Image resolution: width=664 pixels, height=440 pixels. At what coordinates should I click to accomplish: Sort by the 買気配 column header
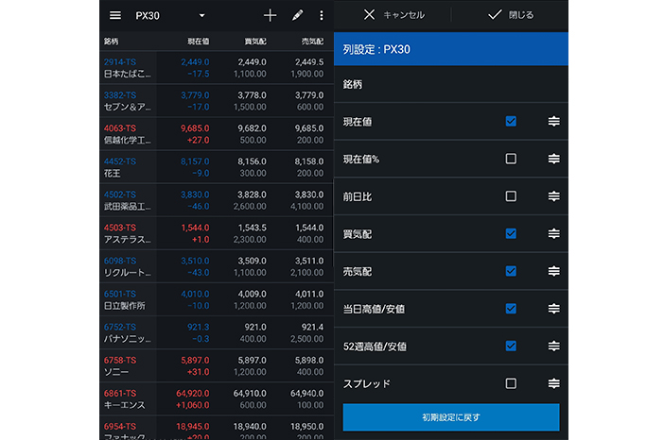point(254,42)
